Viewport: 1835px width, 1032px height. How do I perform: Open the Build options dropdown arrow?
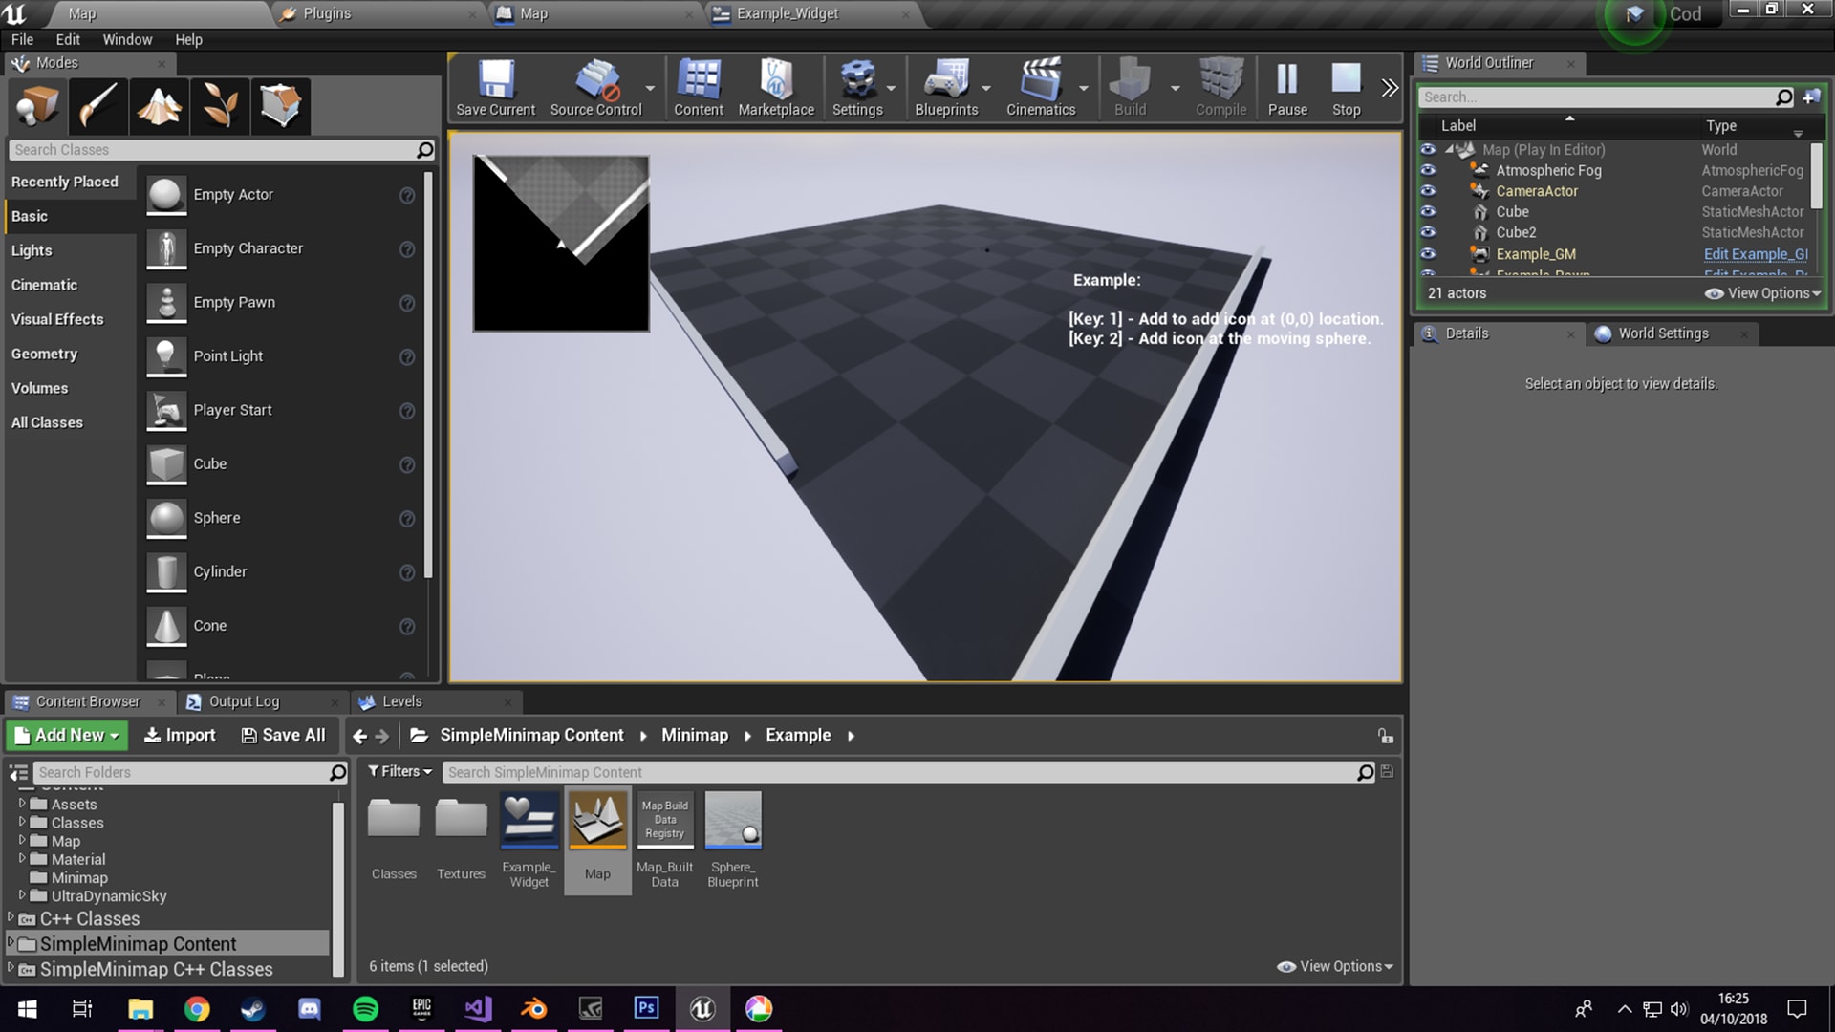click(1176, 88)
